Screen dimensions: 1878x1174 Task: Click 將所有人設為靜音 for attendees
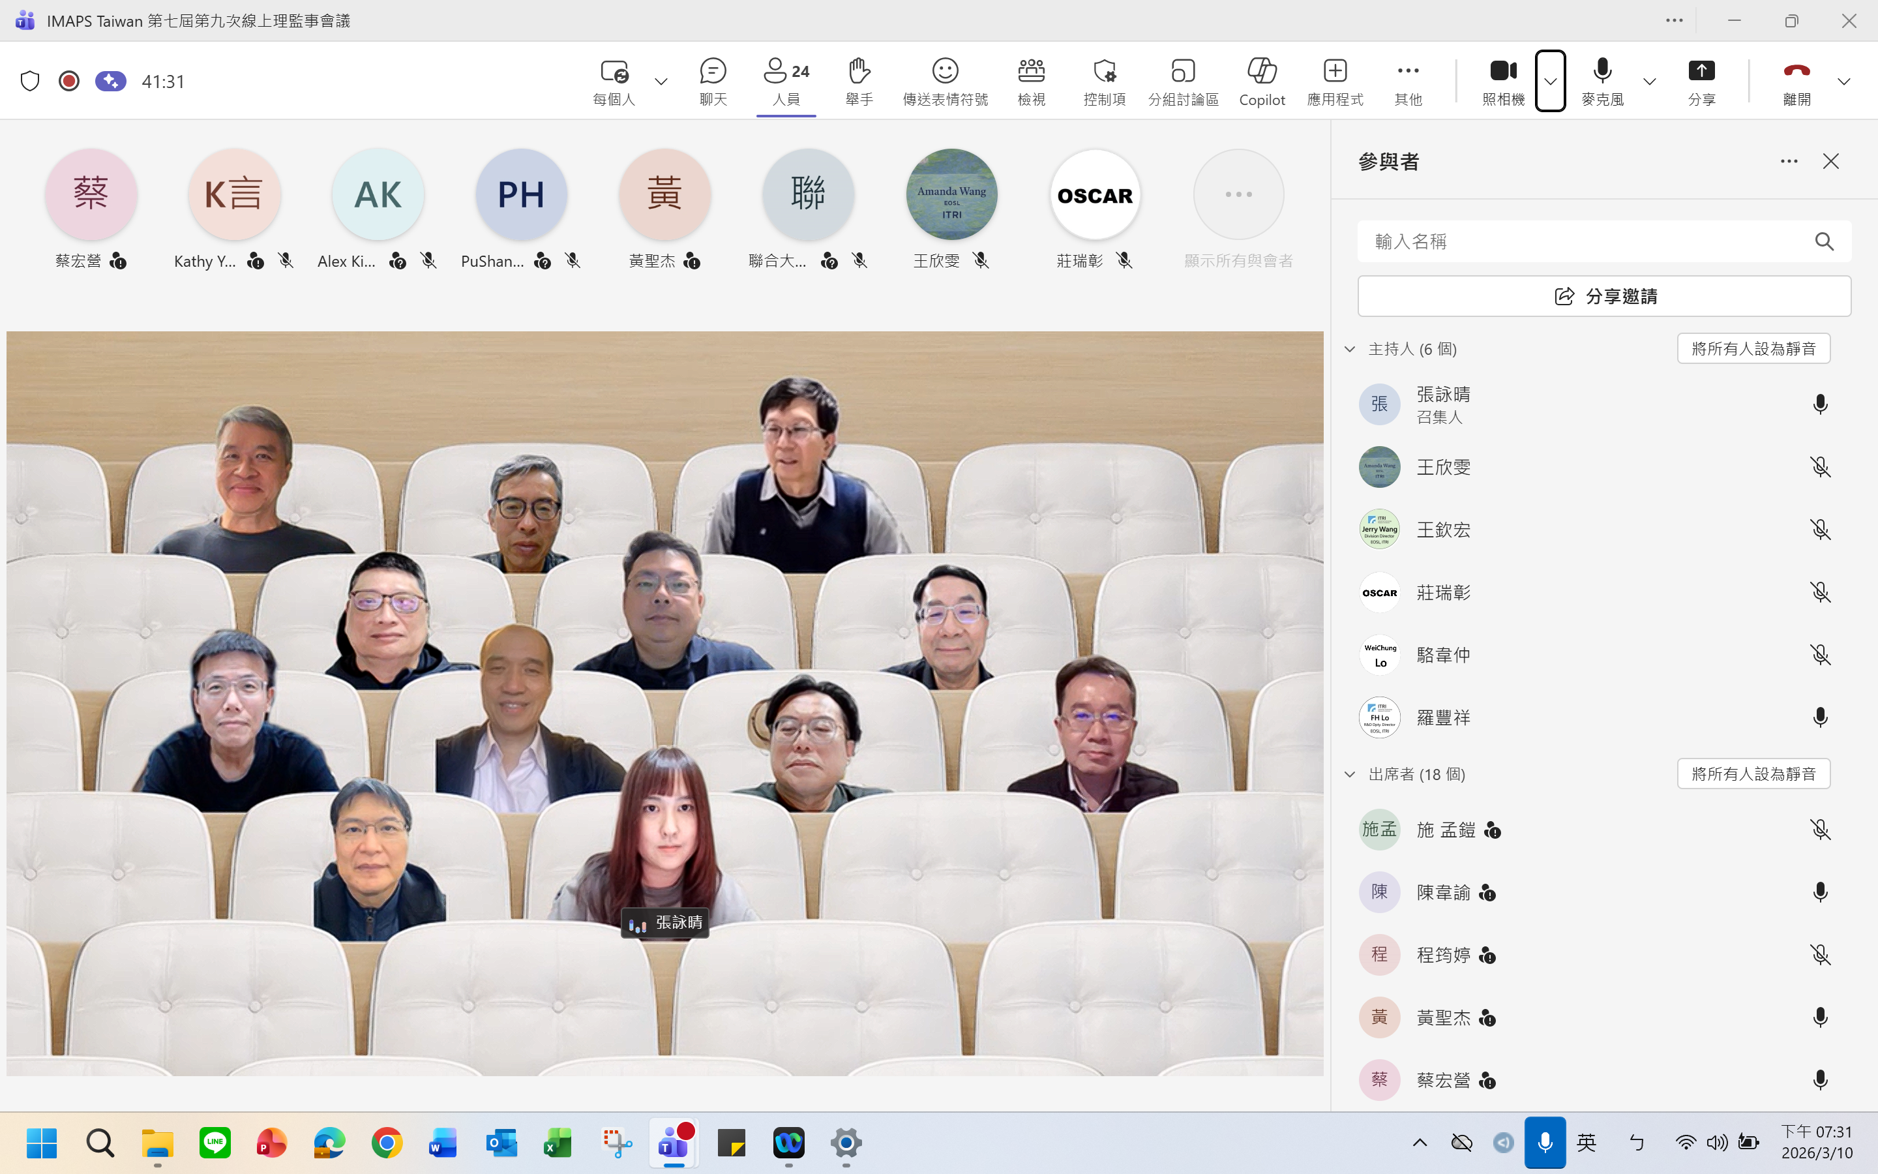click(1753, 774)
